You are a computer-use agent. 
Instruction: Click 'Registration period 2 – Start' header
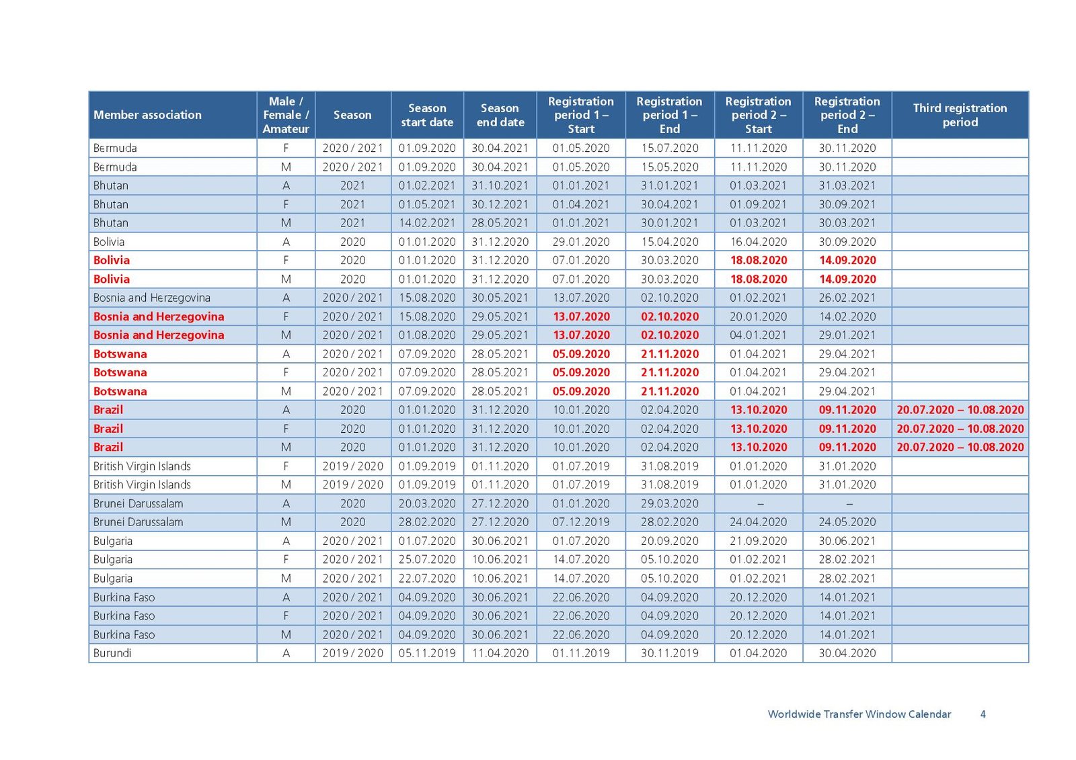click(x=758, y=115)
